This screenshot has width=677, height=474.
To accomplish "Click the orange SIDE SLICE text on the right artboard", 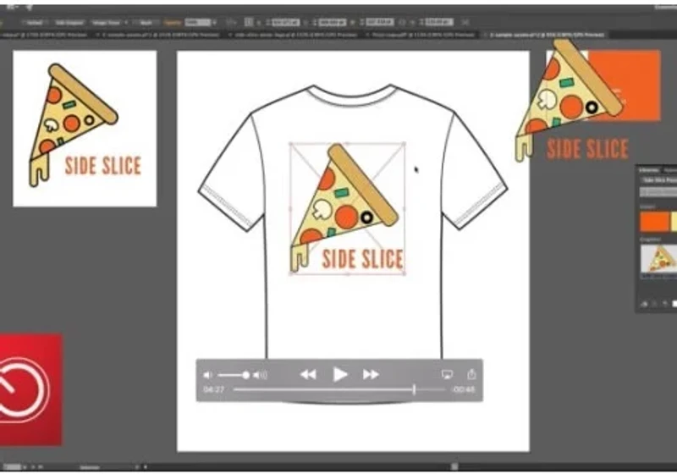I will click(587, 149).
